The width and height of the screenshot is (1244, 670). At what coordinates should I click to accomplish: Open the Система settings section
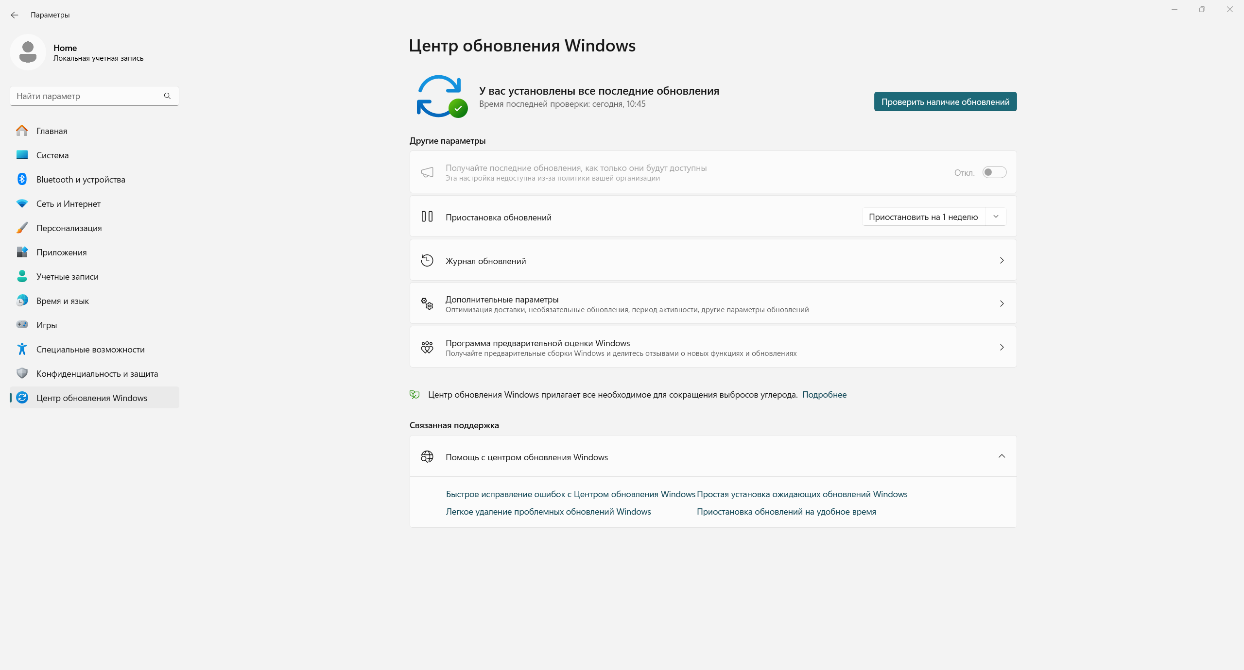click(52, 155)
